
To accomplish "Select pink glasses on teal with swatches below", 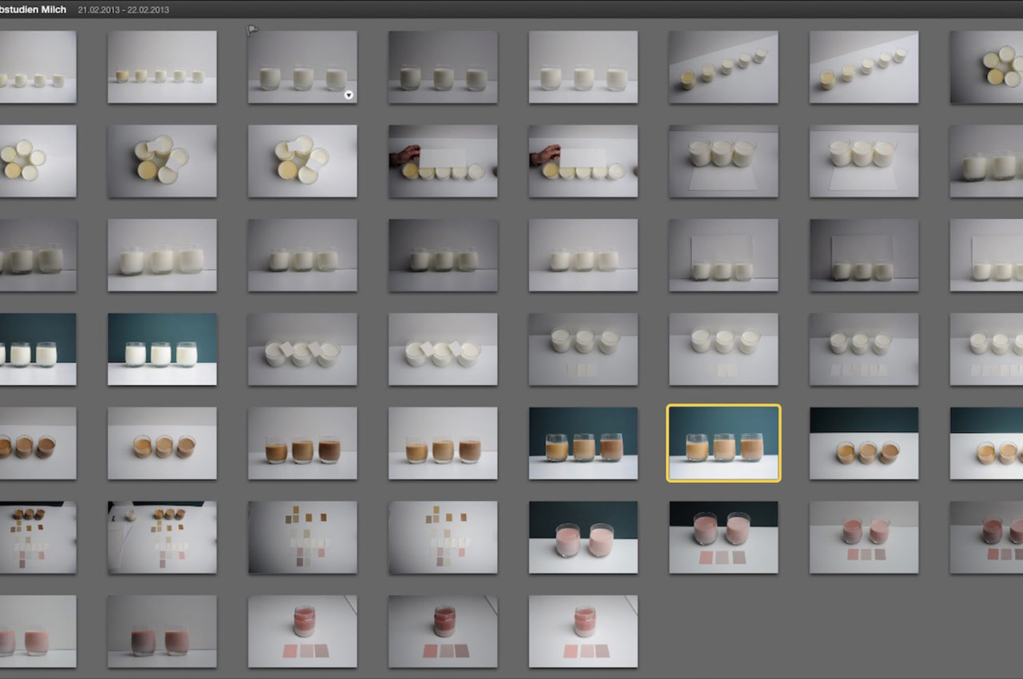I will [723, 538].
